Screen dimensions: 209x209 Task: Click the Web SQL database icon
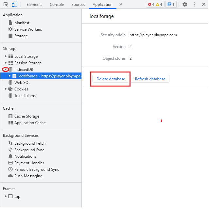[10, 83]
